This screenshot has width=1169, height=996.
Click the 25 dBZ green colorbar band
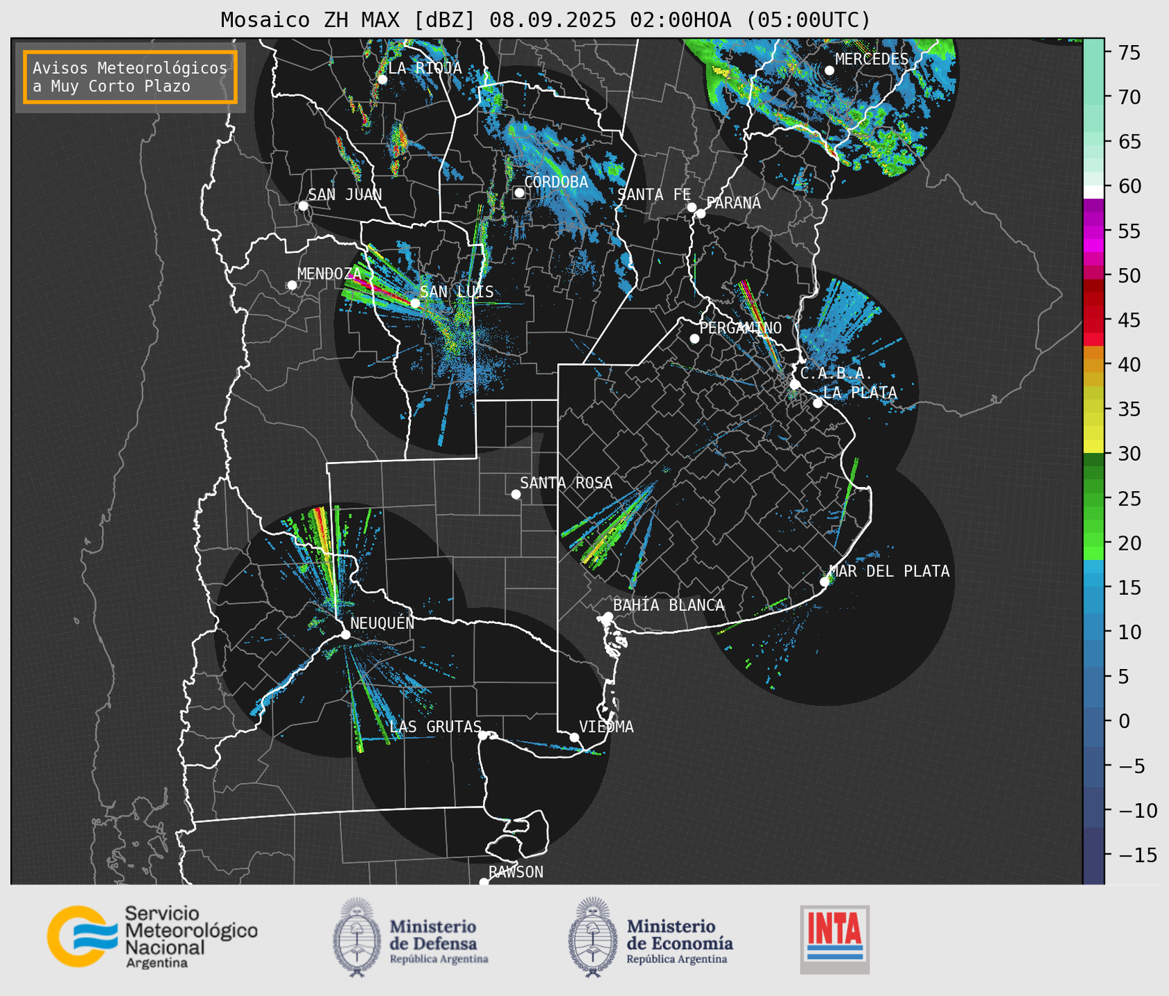tap(1093, 499)
